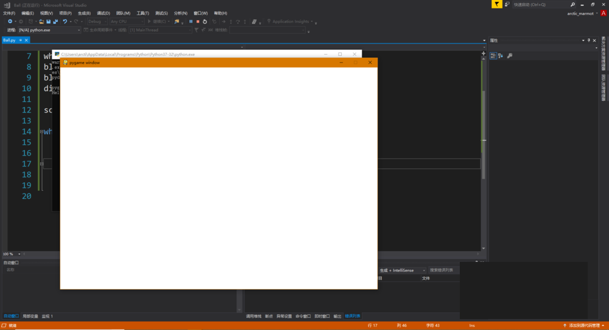Open the 编辑(E) menu

coord(27,13)
